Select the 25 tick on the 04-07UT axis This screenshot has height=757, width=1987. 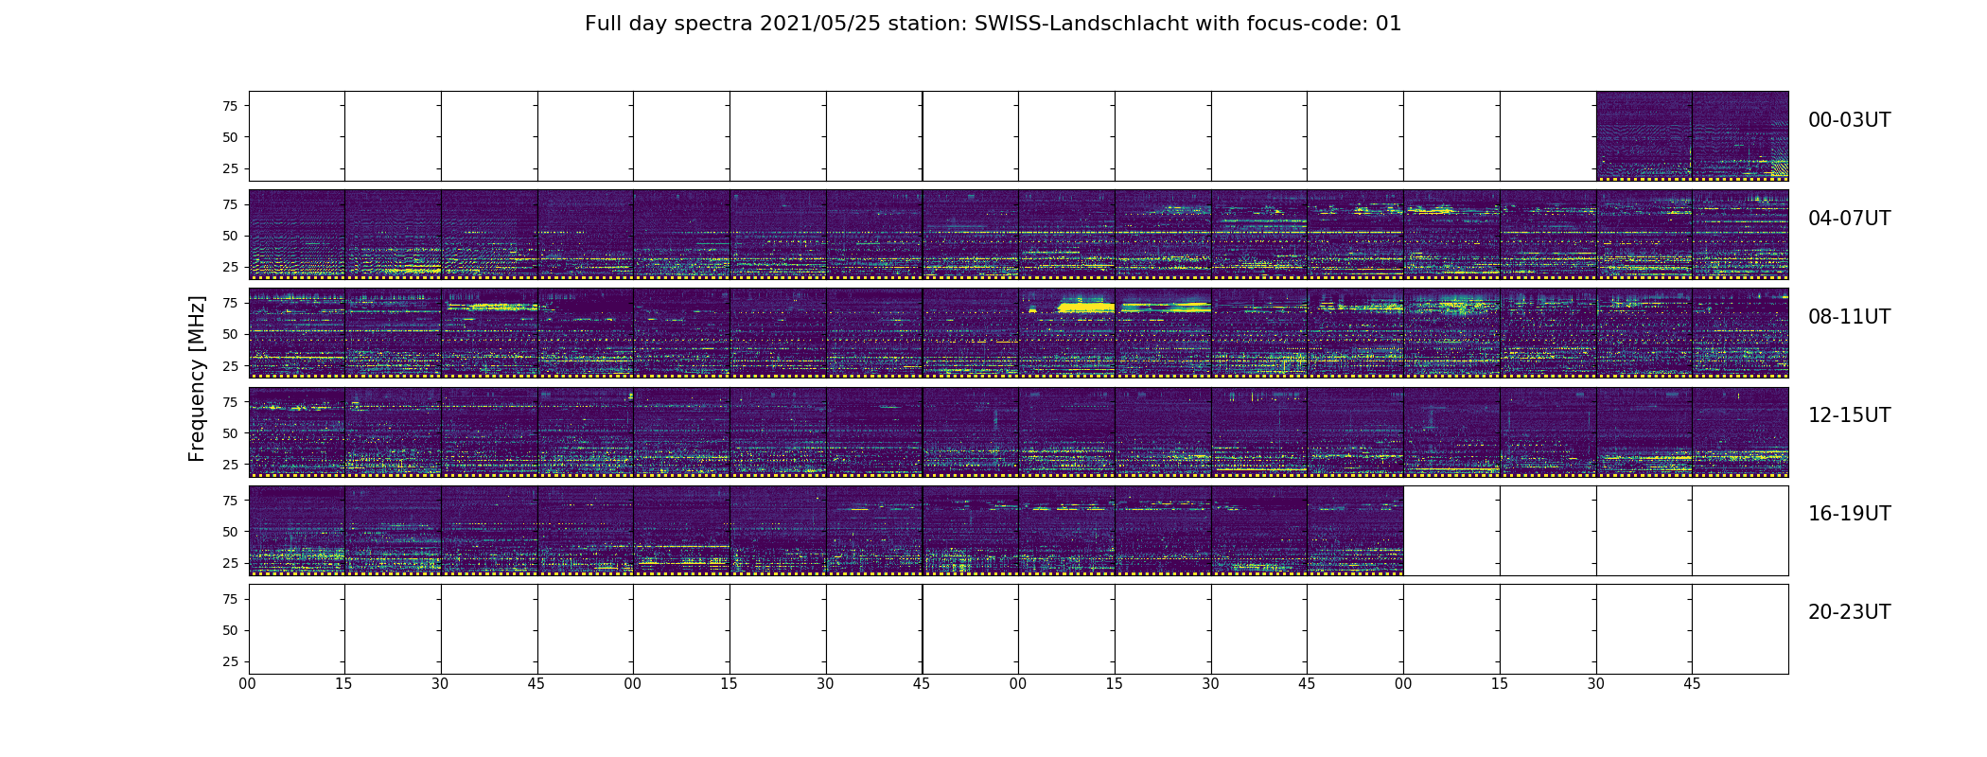point(229,267)
